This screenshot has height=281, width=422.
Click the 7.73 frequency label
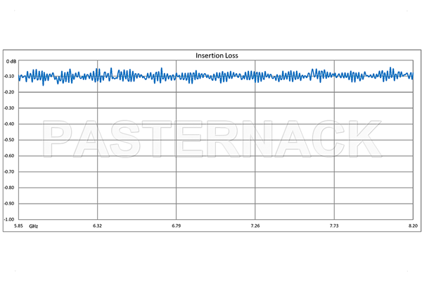pyautogui.click(x=334, y=226)
